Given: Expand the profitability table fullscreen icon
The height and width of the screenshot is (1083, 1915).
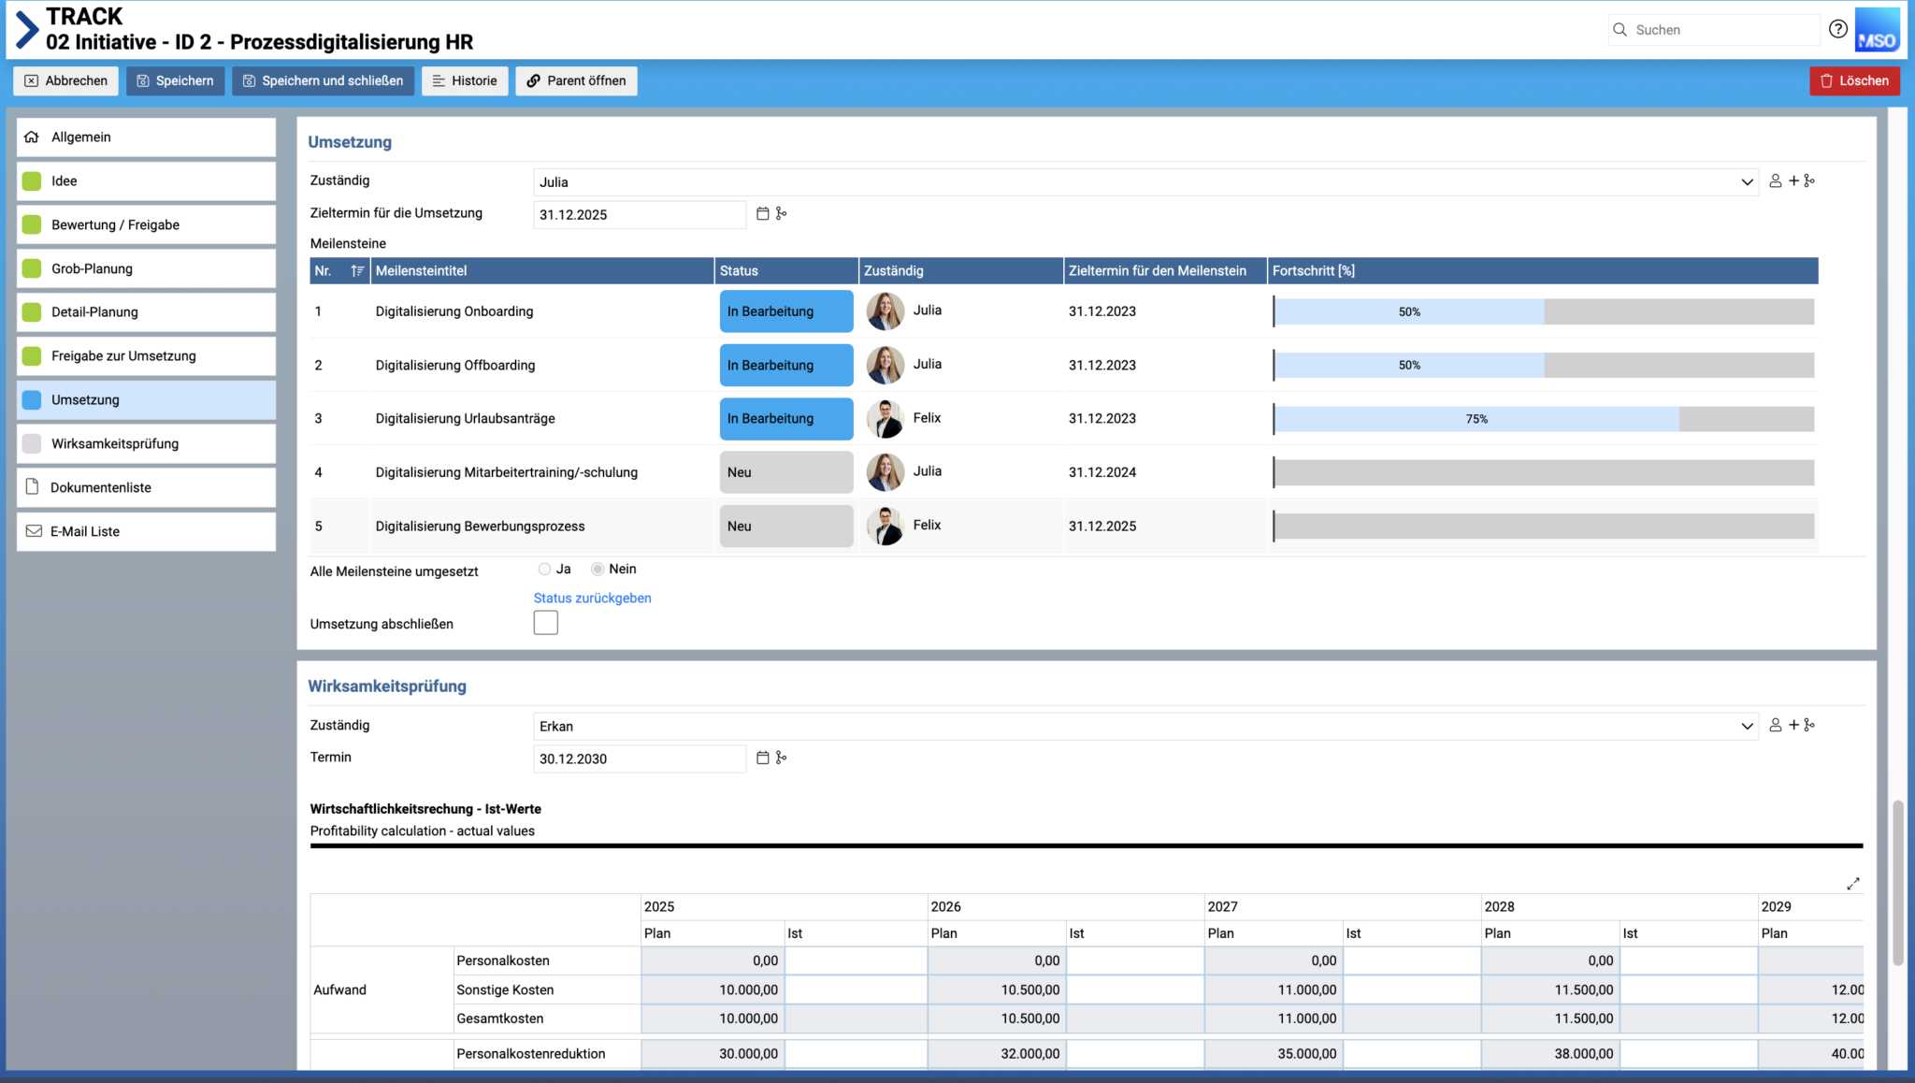Looking at the screenshot, I should (x=1852, y=884).
